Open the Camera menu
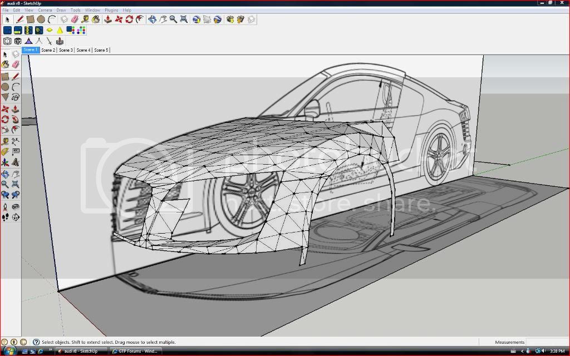Image resolution: width=570 pixels, height=356 pixels. (45, 10)
